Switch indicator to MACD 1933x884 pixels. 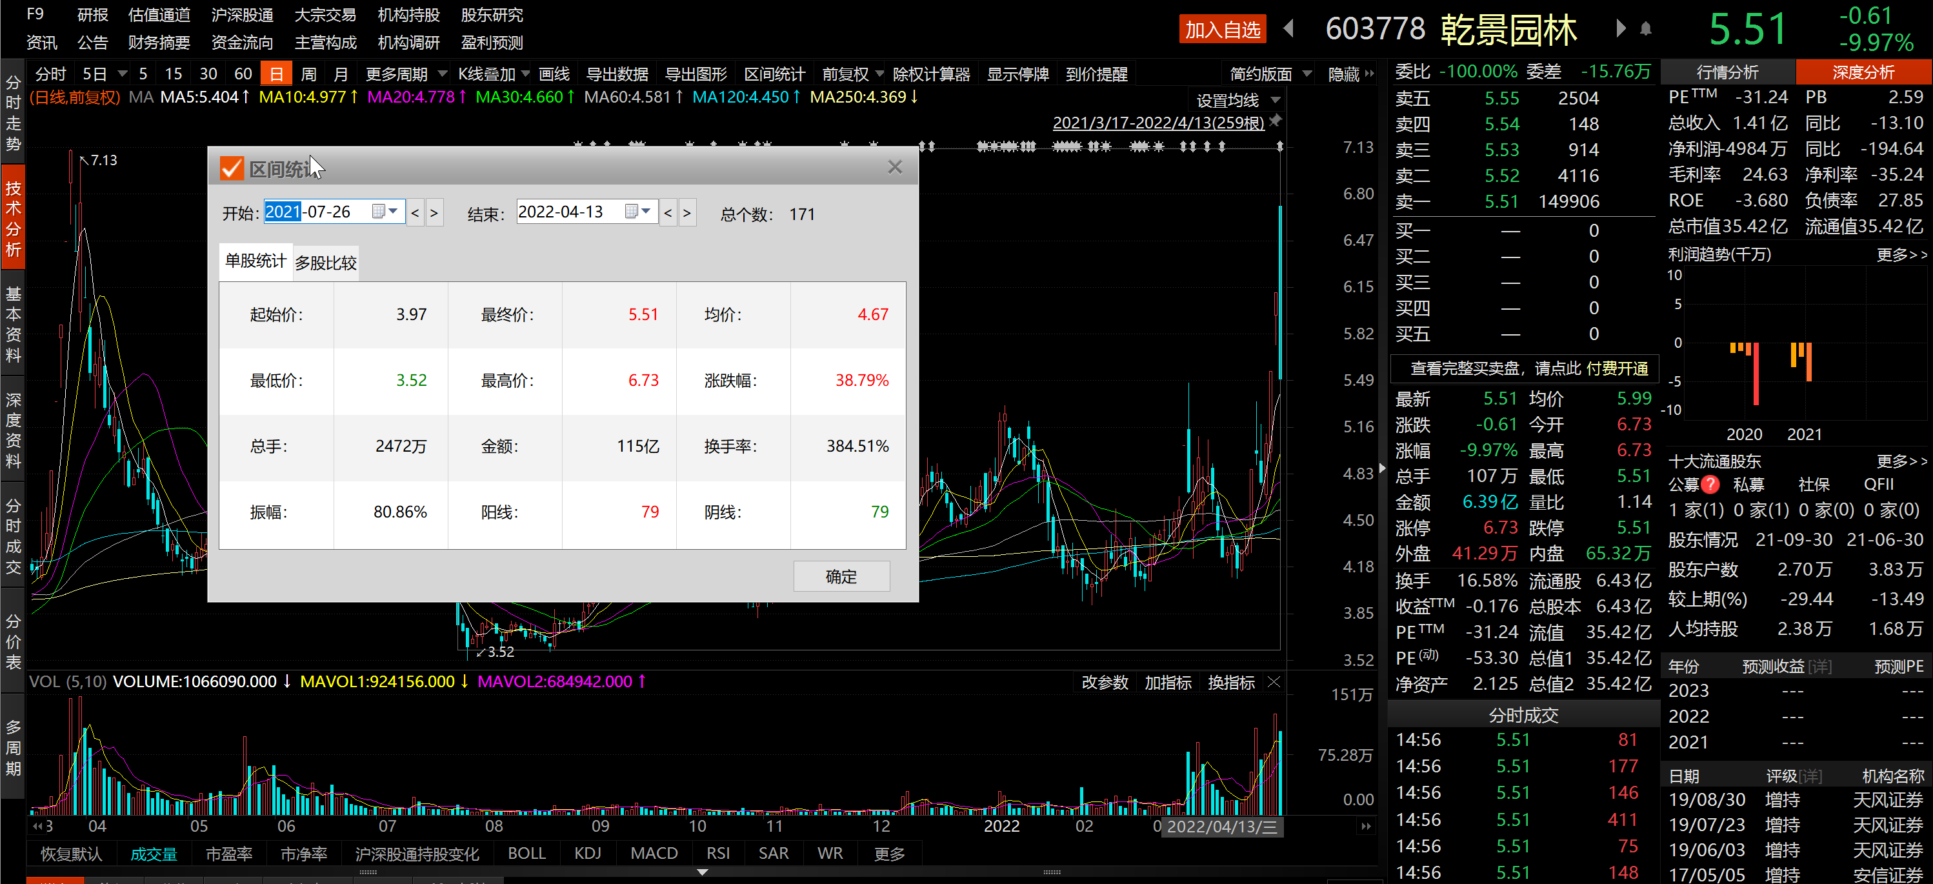click(654, 853)
